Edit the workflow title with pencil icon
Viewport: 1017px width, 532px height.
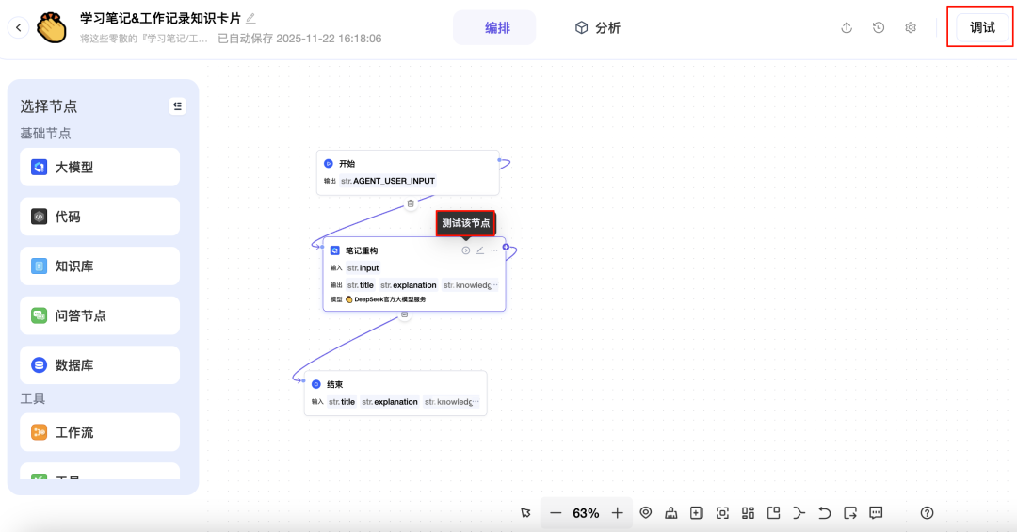250,18
